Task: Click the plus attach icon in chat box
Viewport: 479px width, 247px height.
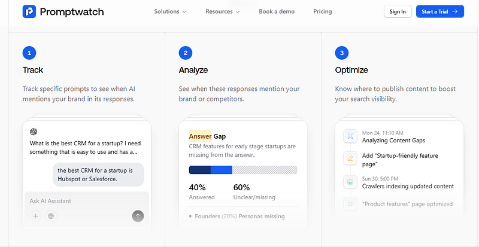Action: (x=36, y=216)
